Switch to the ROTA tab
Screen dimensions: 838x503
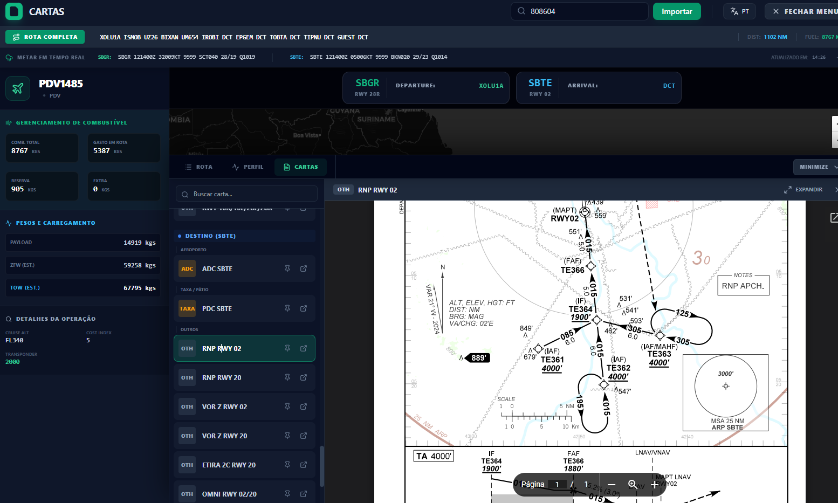click(x=198, y=167)
